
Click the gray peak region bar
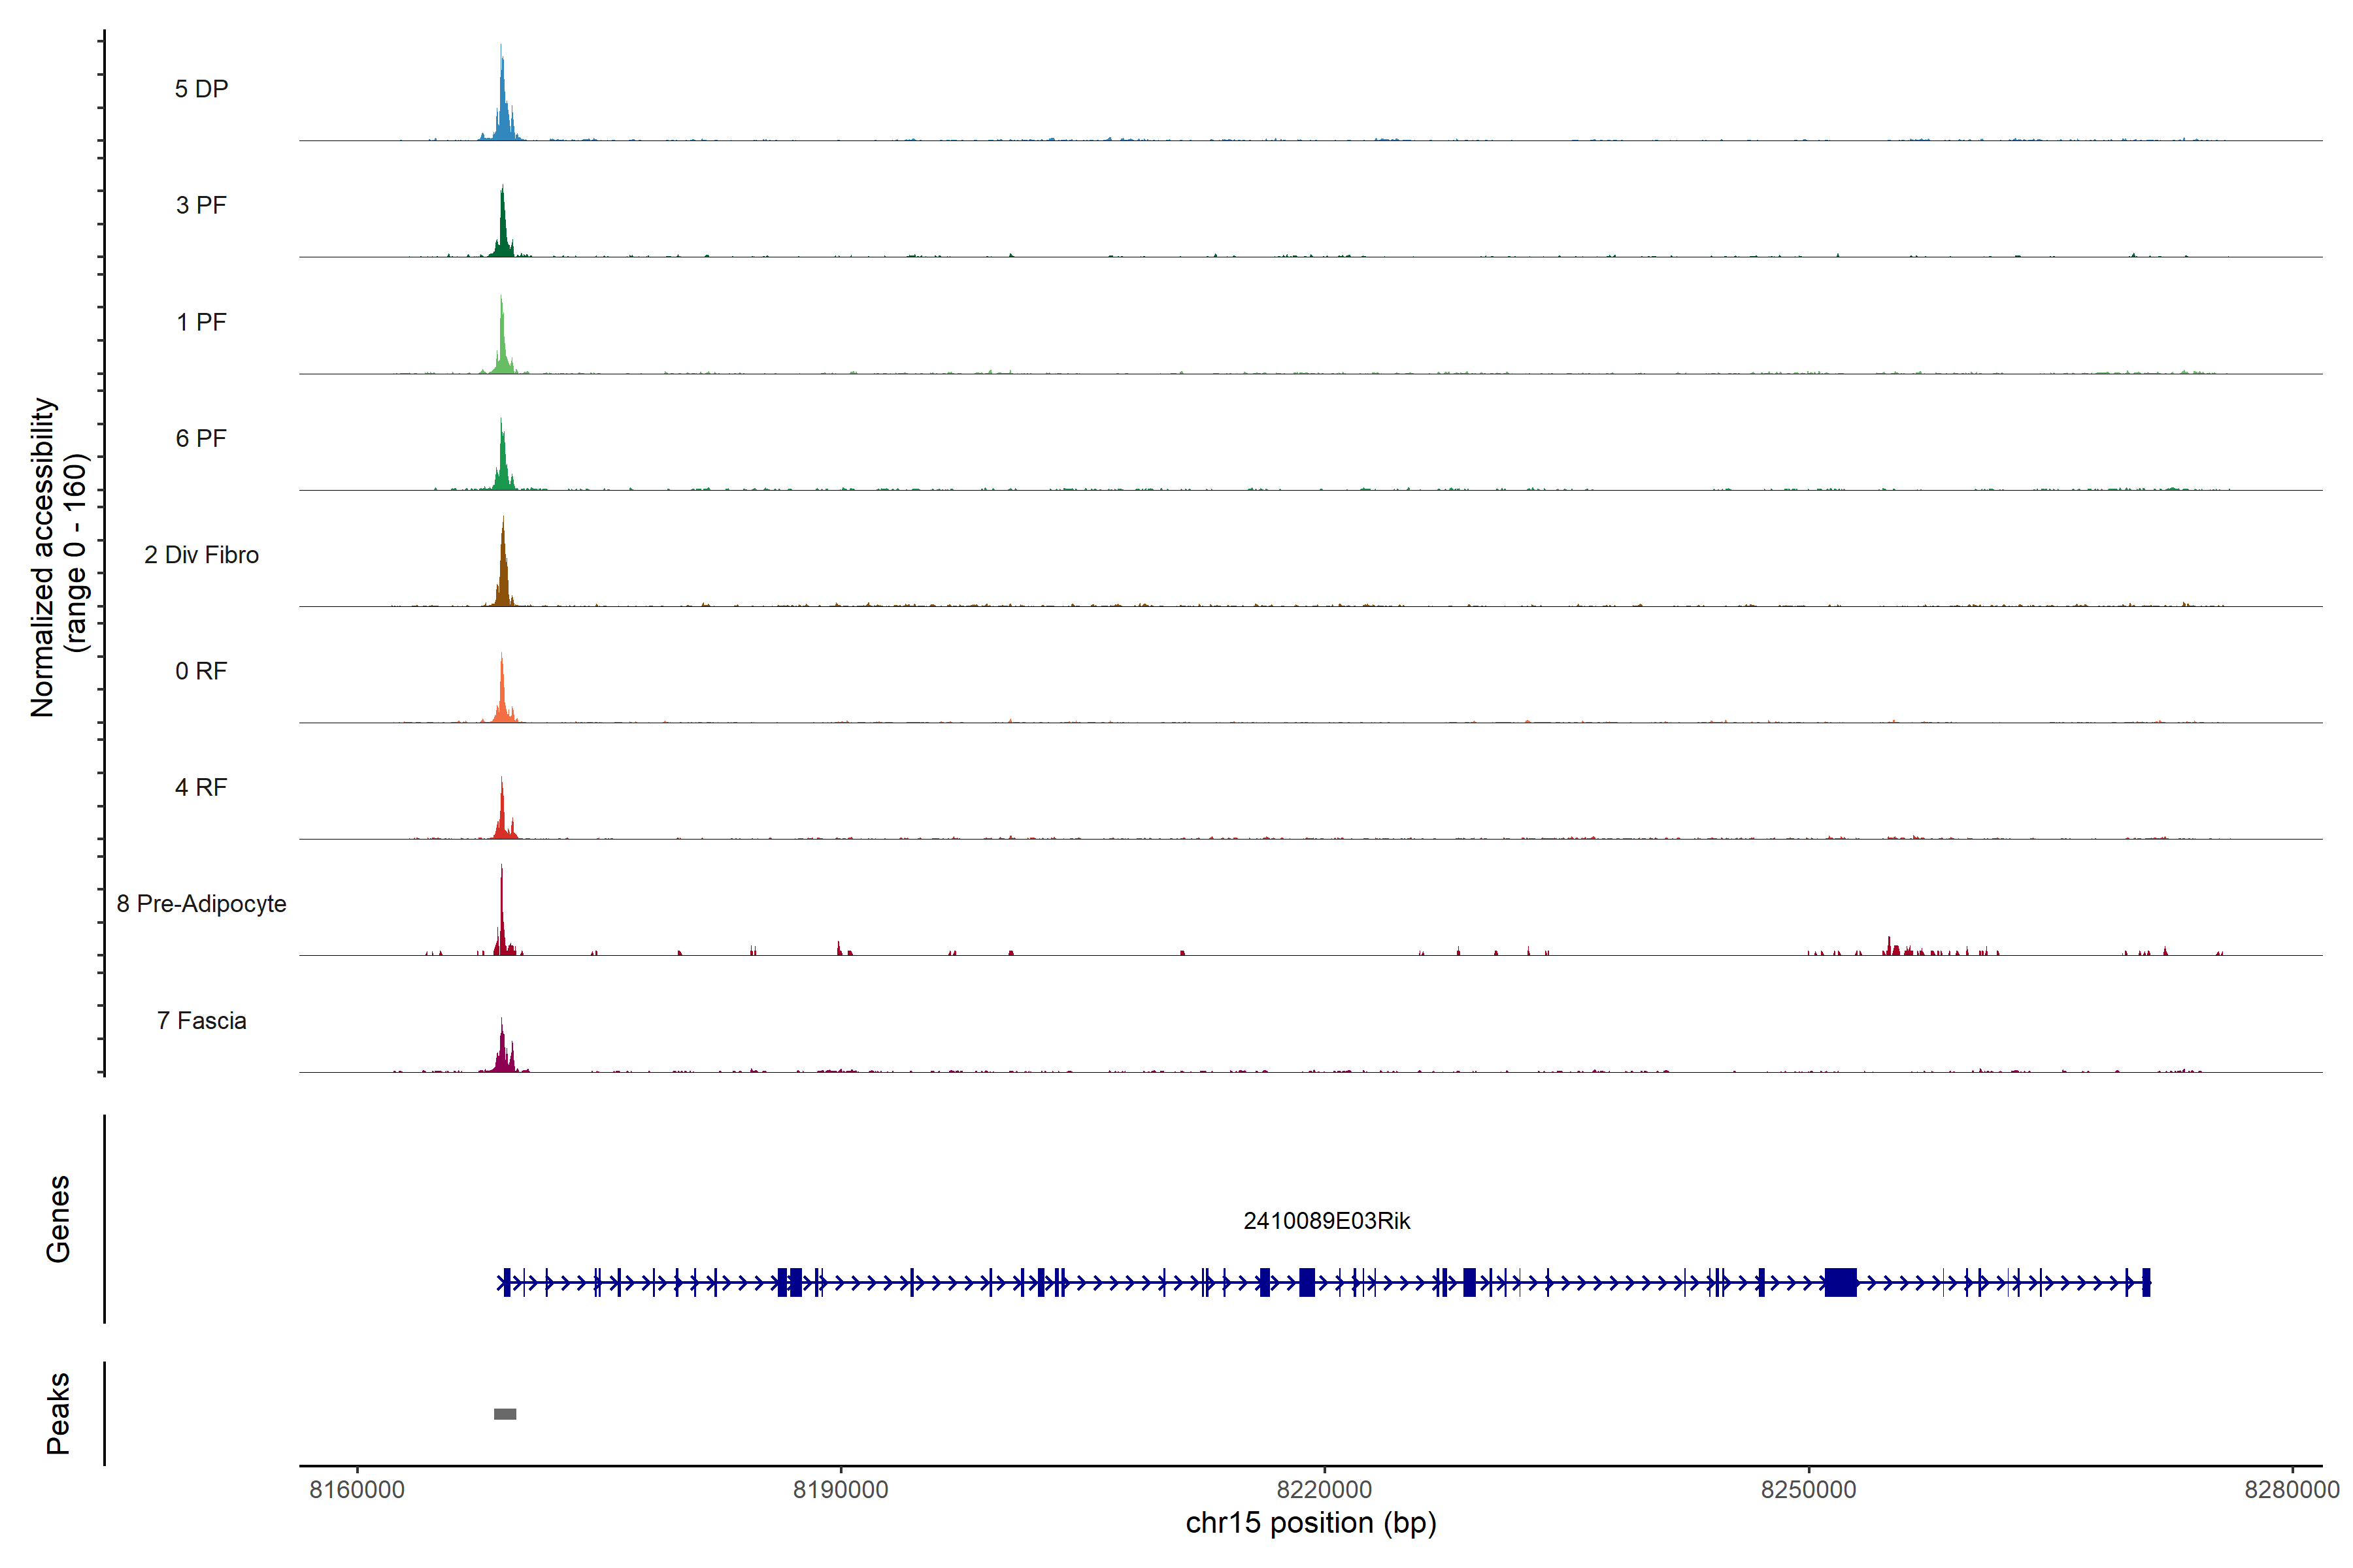click(505, 1414)
